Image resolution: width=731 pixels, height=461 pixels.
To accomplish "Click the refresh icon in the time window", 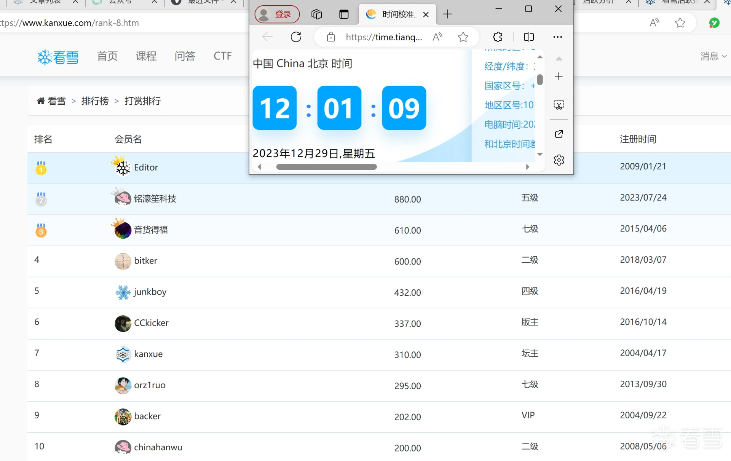I will tap(296, 37).
